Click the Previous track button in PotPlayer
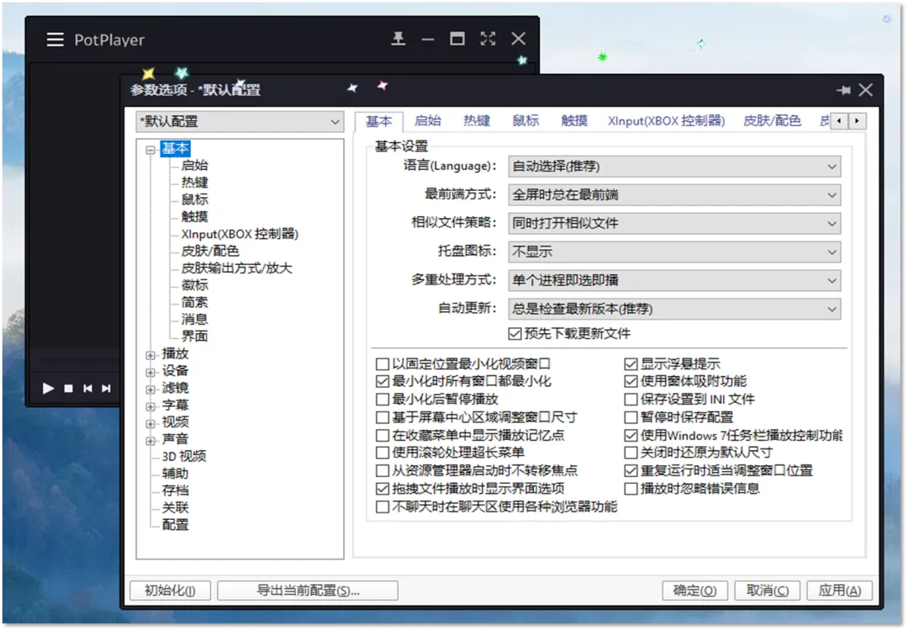 pyautogui.click(x=87, y=389)
